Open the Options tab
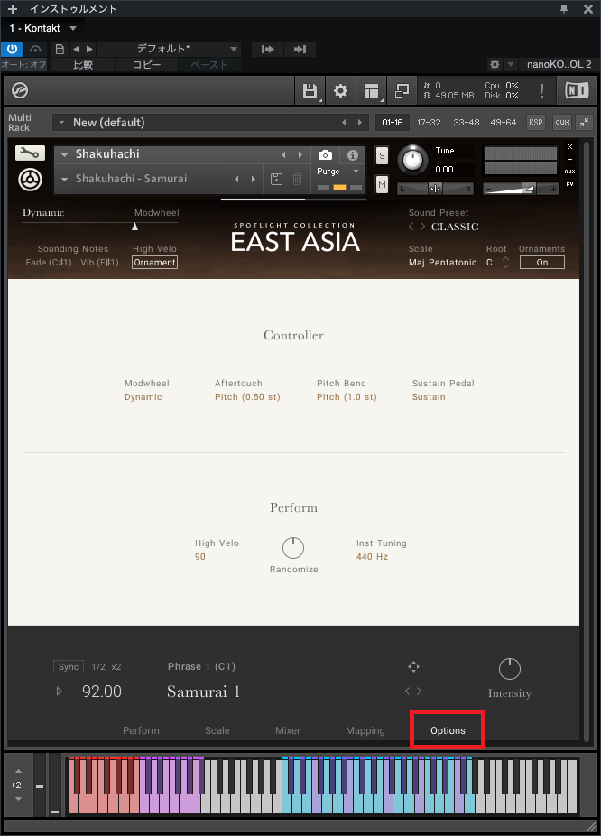Viewport: 601px width, 836px height. 448,730
